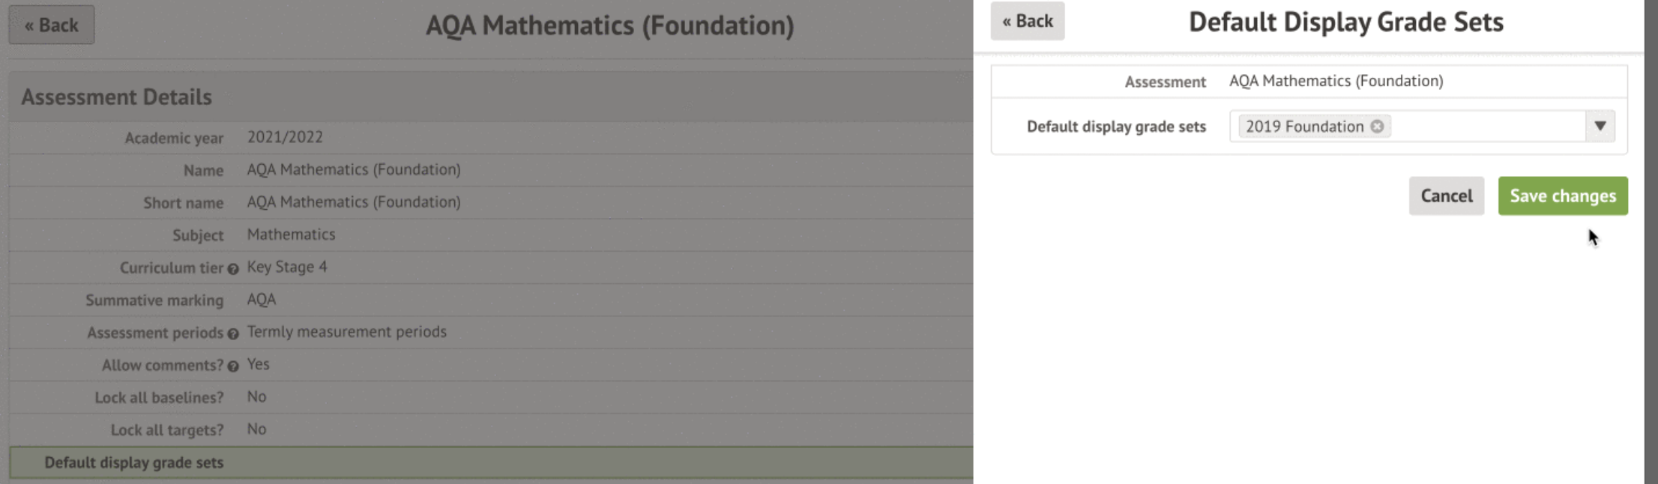Open the default display grade sets dropdown arrow

coord(1600,126)
